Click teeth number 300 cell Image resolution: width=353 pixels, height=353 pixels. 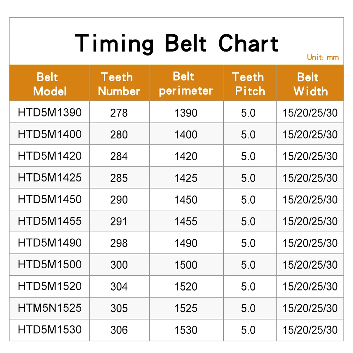click(119, 265)
